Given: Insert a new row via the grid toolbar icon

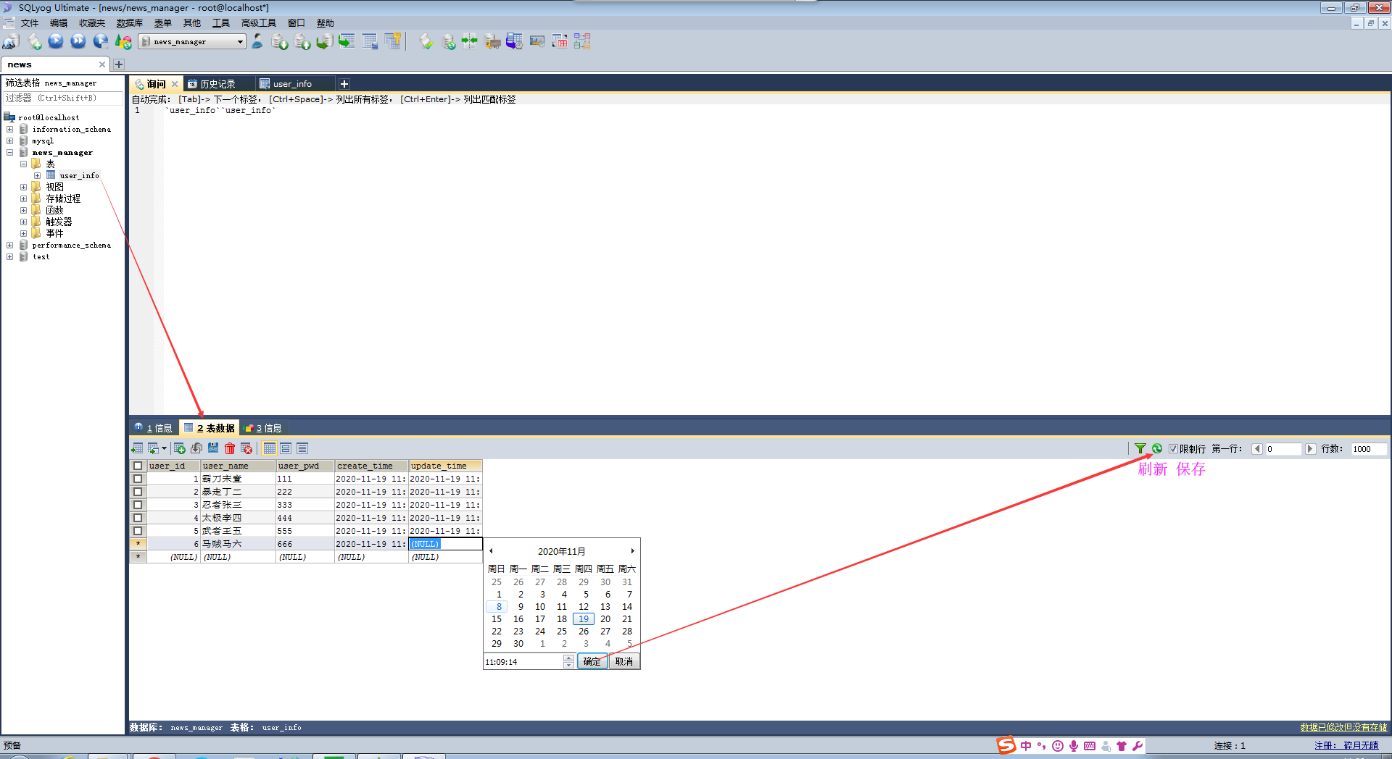Looking at the screenshot, I should coord(179,448).
